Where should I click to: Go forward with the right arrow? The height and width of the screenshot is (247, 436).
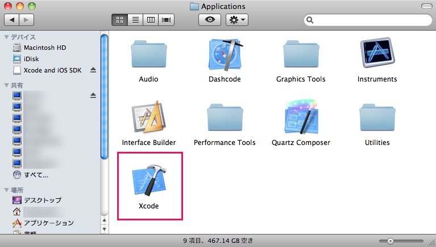click(x=26, y=20)
